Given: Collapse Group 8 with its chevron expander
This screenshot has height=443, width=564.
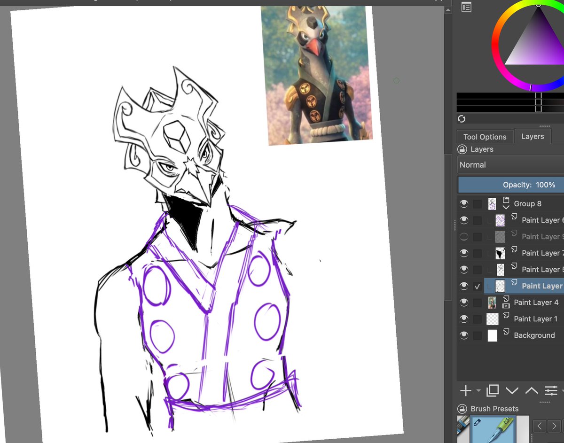Looking at the screenshot, I should click(506, 207).
